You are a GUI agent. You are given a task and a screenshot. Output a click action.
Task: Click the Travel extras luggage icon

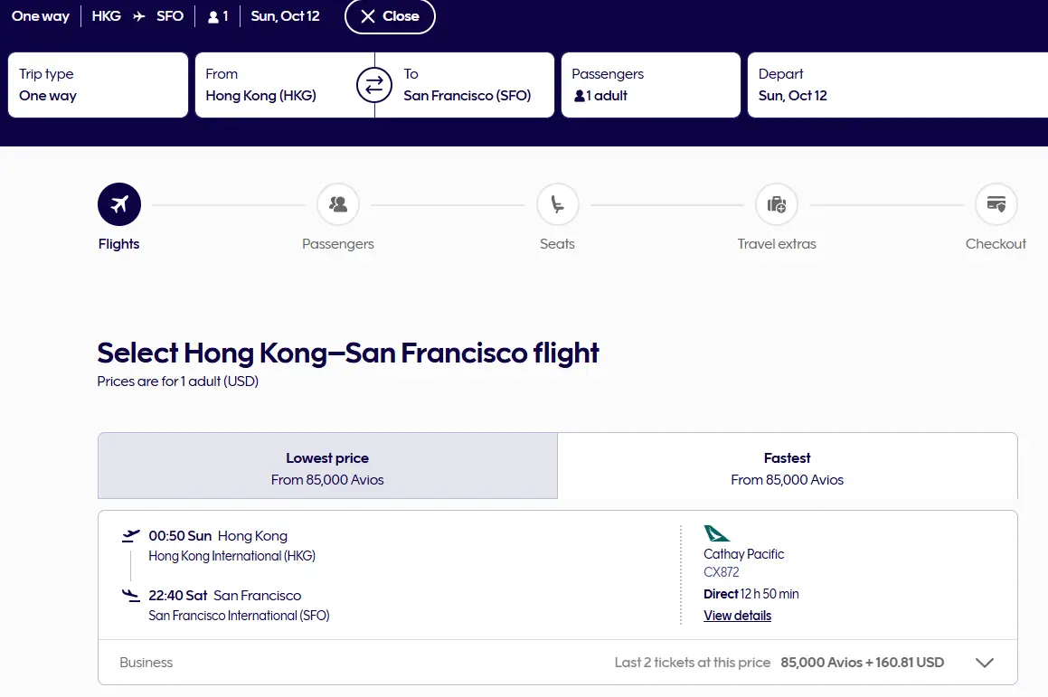[777, 205]
